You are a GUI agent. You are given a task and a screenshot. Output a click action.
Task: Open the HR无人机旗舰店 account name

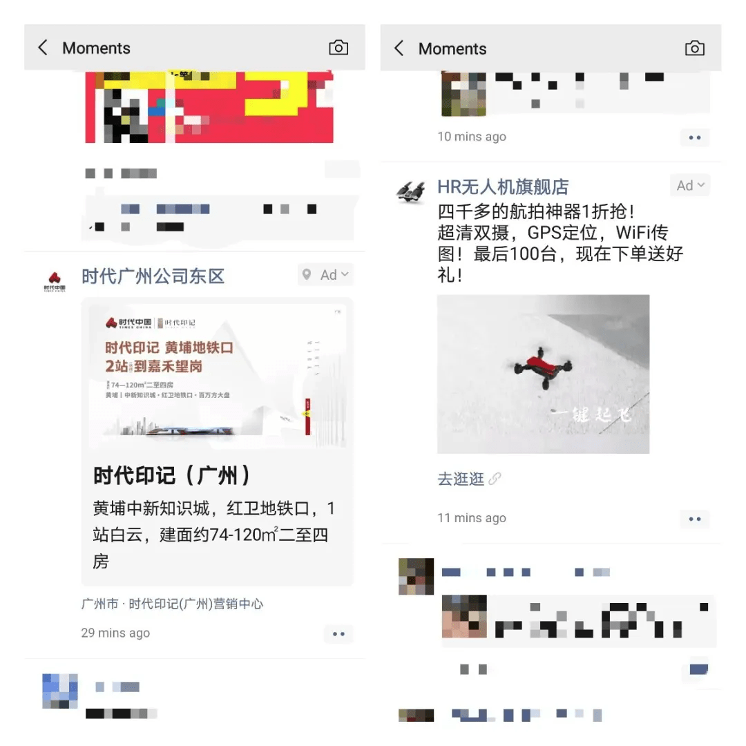coord(503,187)
